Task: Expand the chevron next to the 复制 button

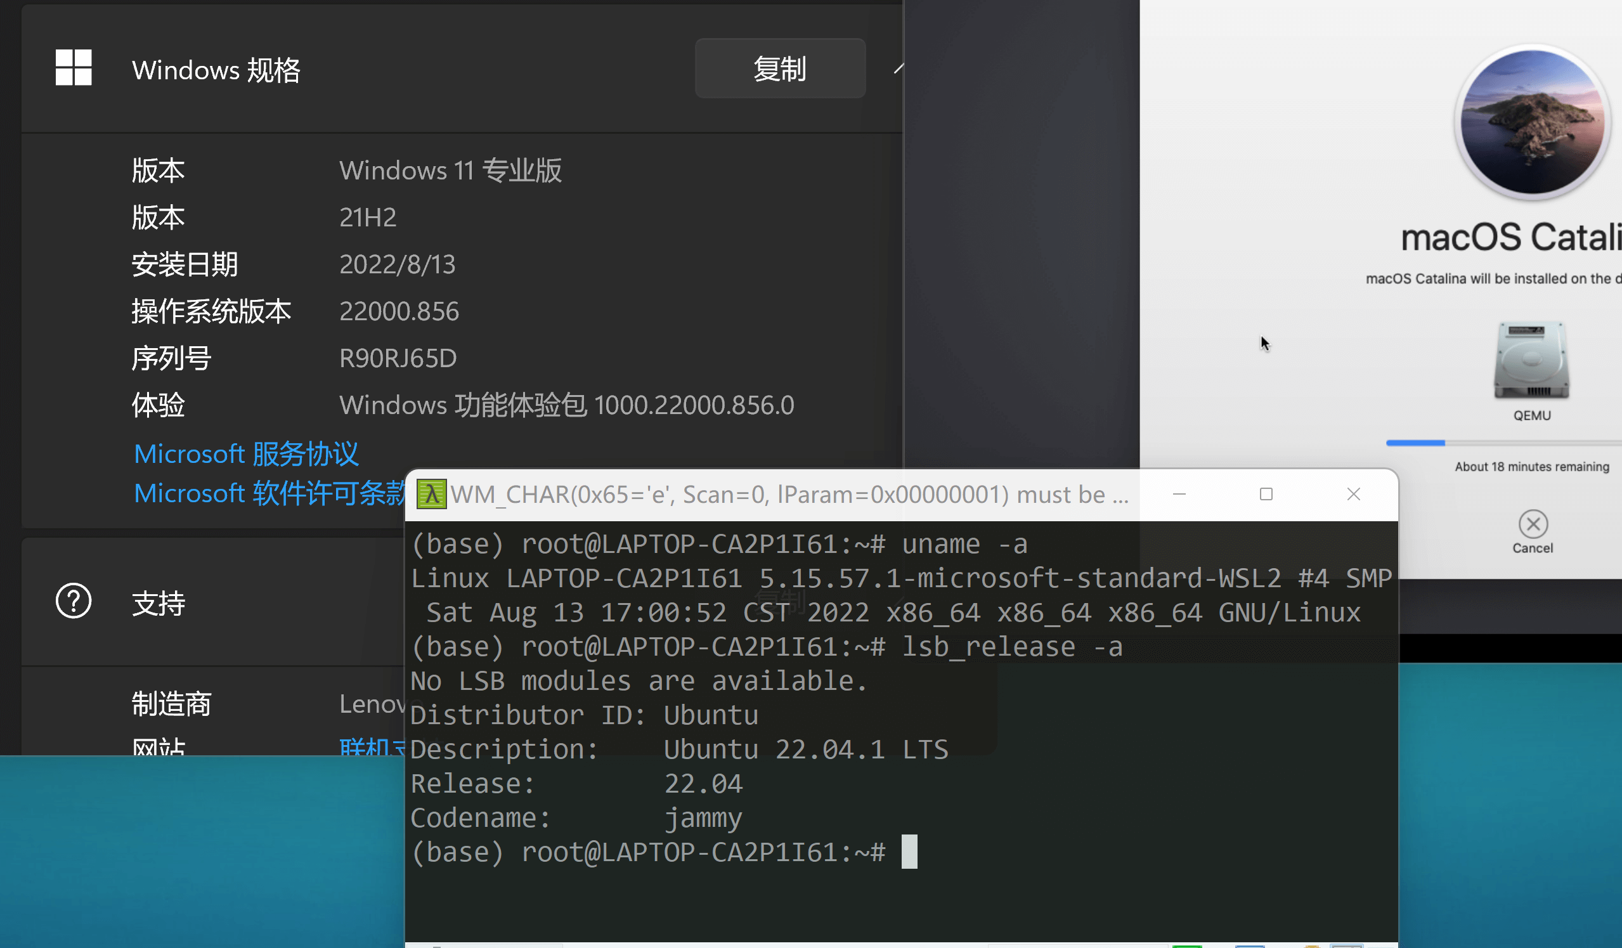Action: click(899, 68)
